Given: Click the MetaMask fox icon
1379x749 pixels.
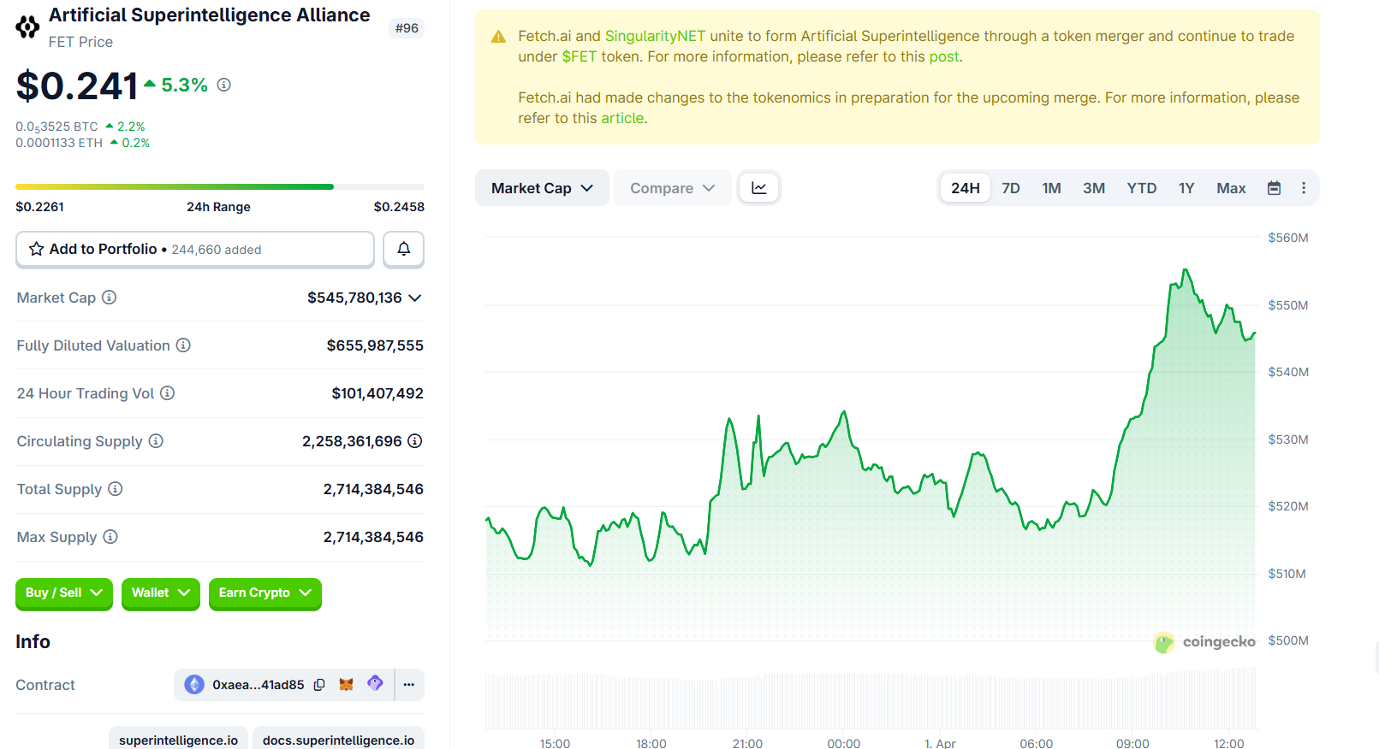Looking at the screenshot, I should coord(347,685).
